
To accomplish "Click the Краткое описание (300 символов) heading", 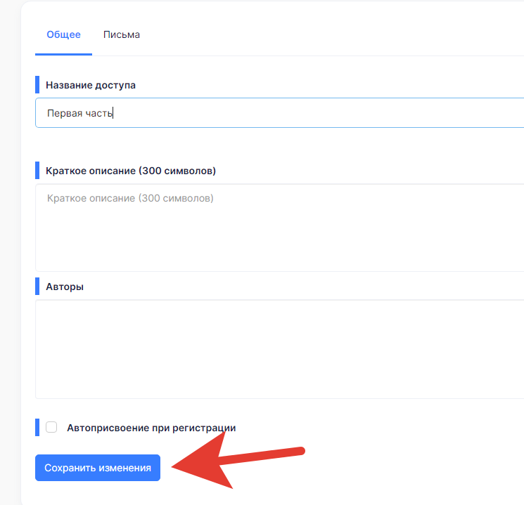I will [x=131, y=171].
